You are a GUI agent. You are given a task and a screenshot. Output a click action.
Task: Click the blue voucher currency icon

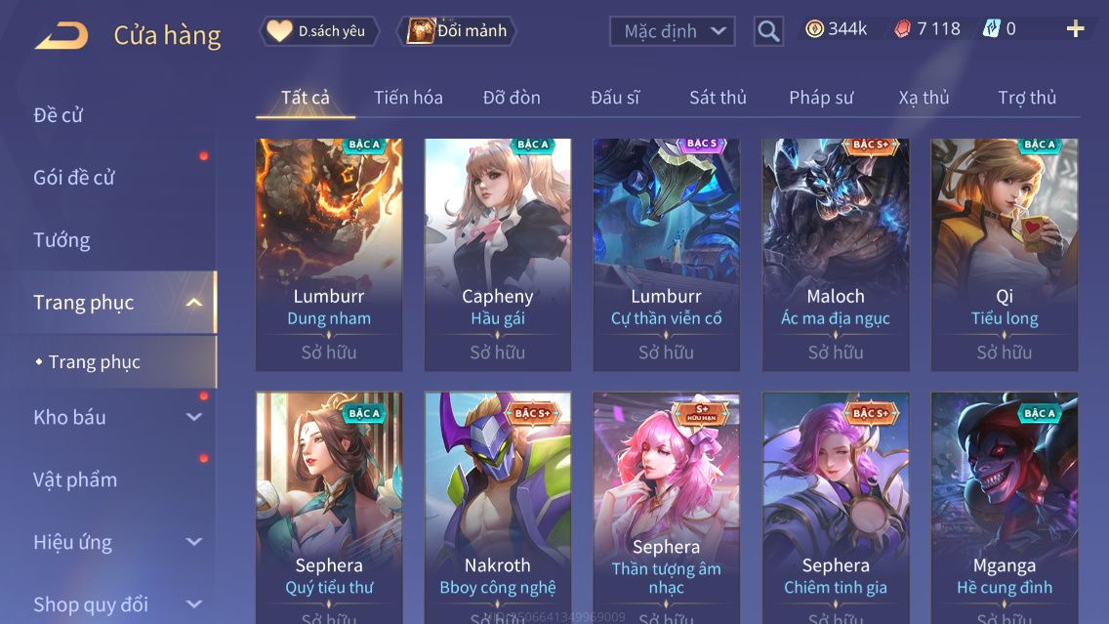pyautogui.click(x=991, y=29)
